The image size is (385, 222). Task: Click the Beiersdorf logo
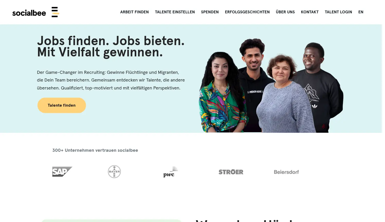point(286,172)
